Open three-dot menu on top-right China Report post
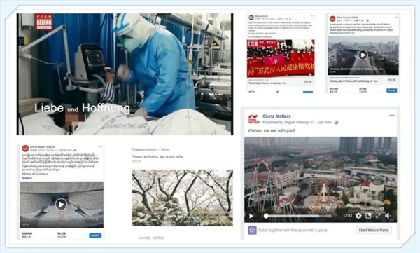This screenshot has height=253, width=420. click(x=396, y=18)
